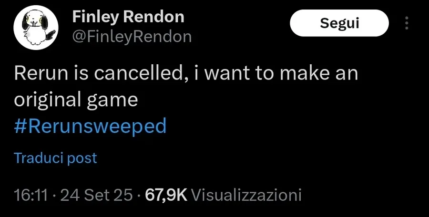Open the Finley Rendon display name
429x217 pixels.
coord(128,18)
